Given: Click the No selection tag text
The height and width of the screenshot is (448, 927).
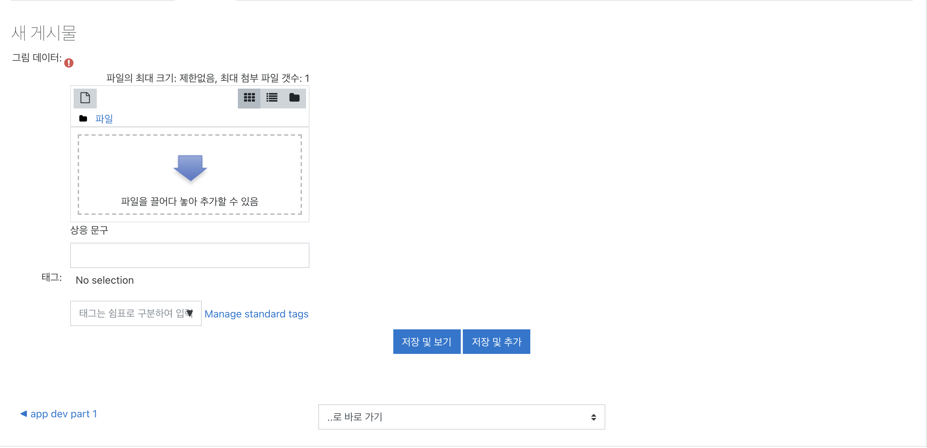Looking at the screenshot, I should pos(105,280).
